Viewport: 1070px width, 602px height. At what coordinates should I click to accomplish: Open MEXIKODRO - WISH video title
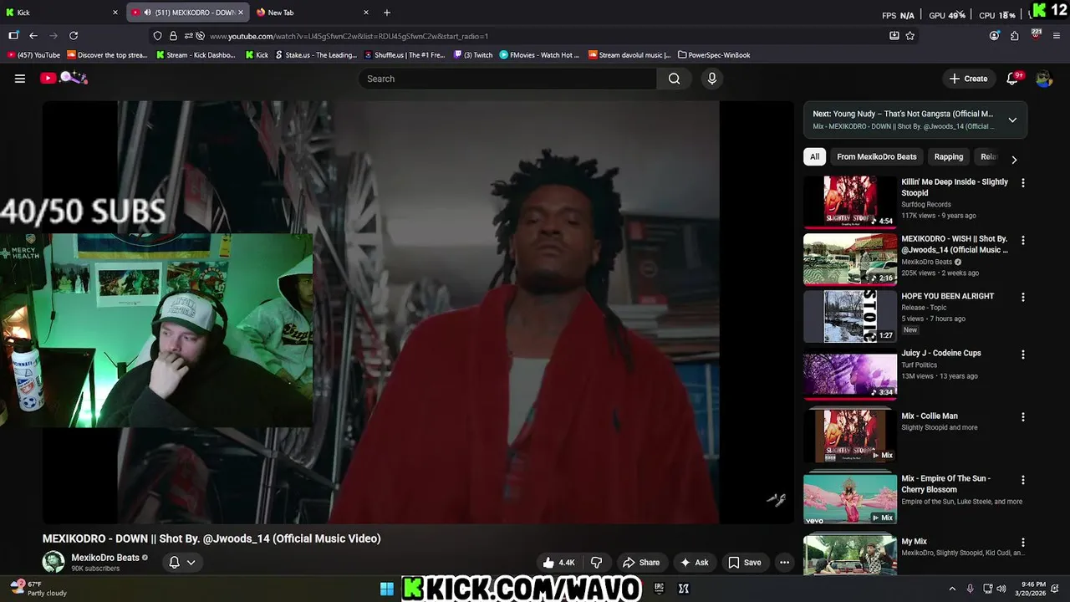click(x=955, y=244)
